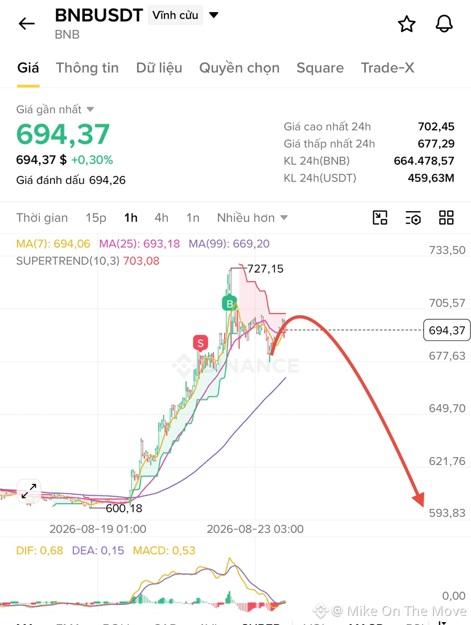Open the Vĩnh cửu contract dropdown
Viewport: 471px width, 625px height.
183,15
